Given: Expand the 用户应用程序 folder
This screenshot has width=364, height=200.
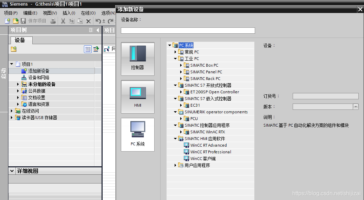Looking at the screenshot, I should [x=175, y=165].
